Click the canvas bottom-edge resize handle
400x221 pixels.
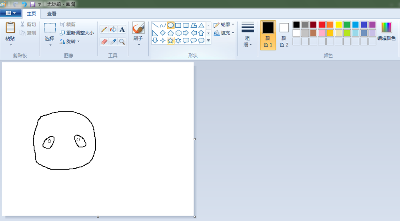point(98,217)
